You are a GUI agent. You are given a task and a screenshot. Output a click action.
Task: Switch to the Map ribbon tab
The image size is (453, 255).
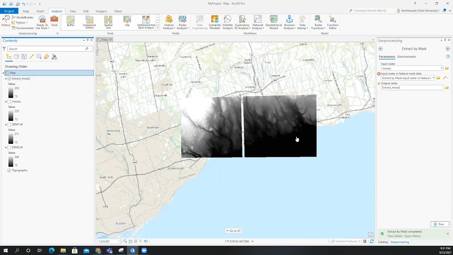(26, 11)
